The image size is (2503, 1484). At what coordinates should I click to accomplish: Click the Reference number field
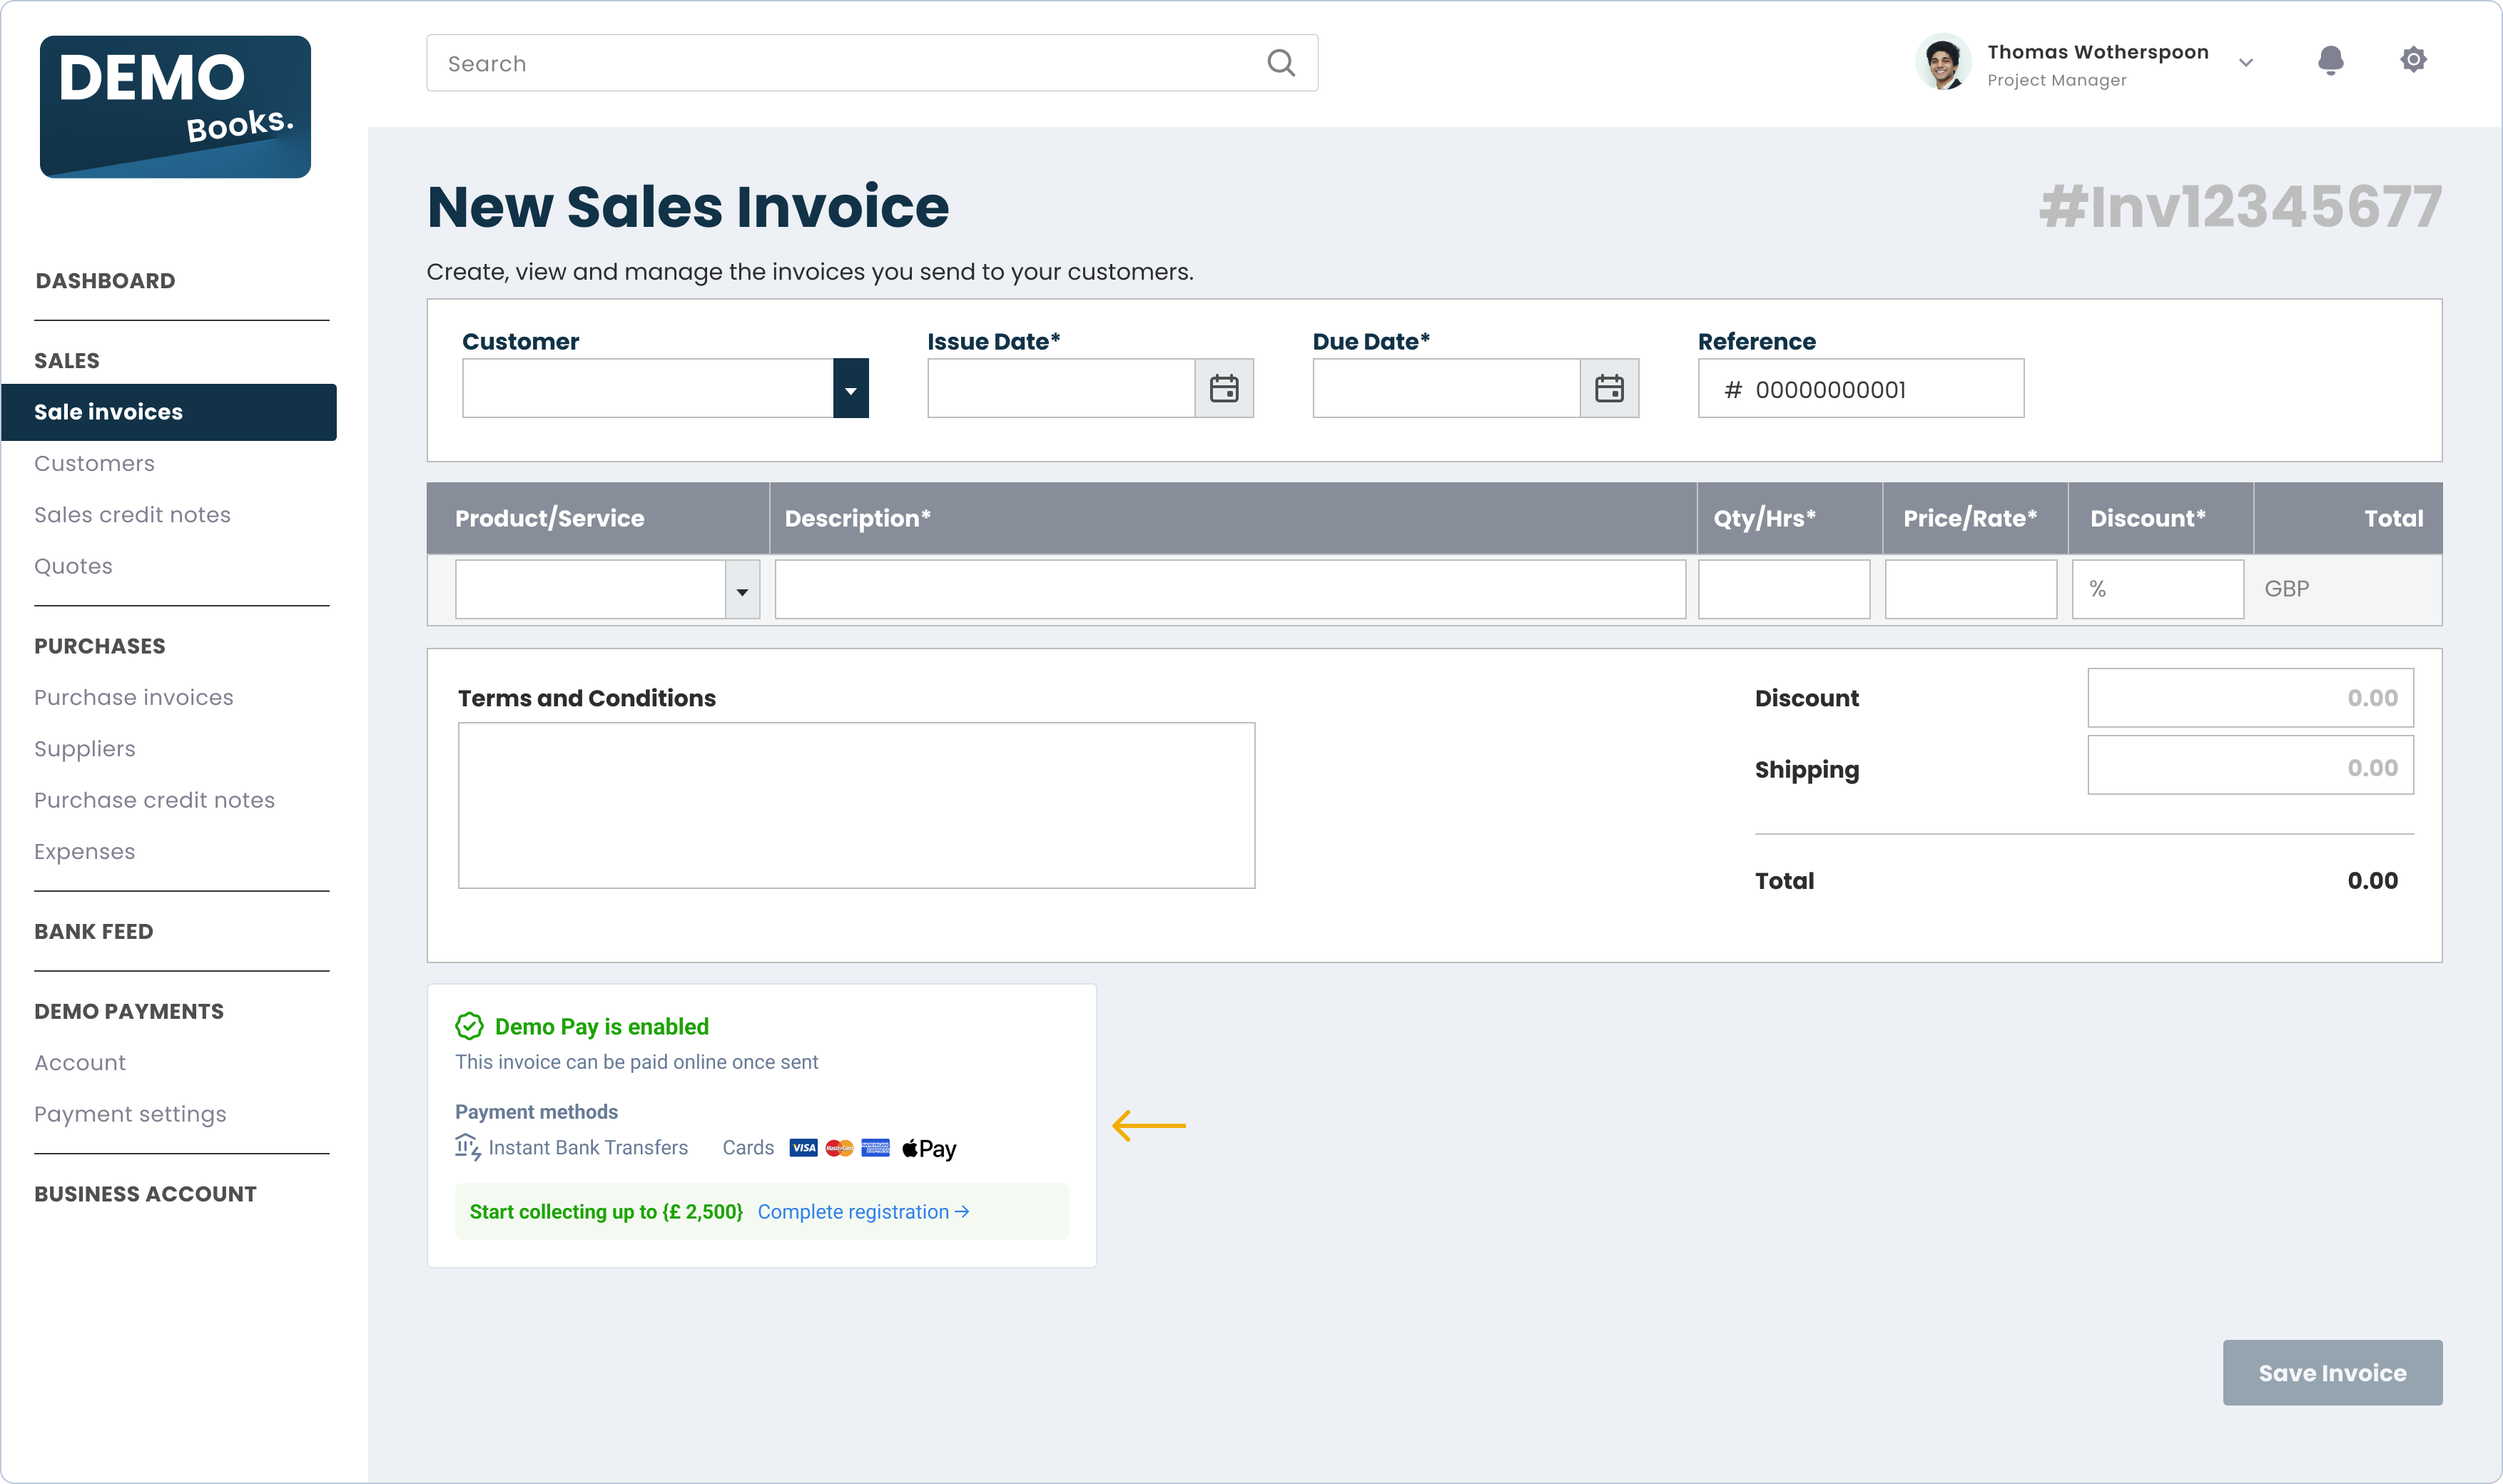[1861, 388]
